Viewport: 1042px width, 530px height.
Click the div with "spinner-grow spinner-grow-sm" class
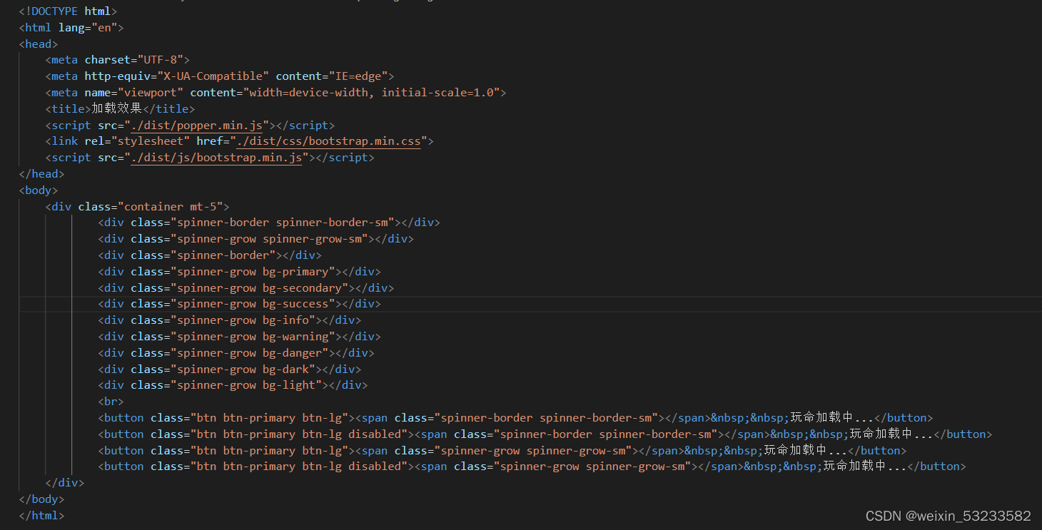tap(256, 239)
